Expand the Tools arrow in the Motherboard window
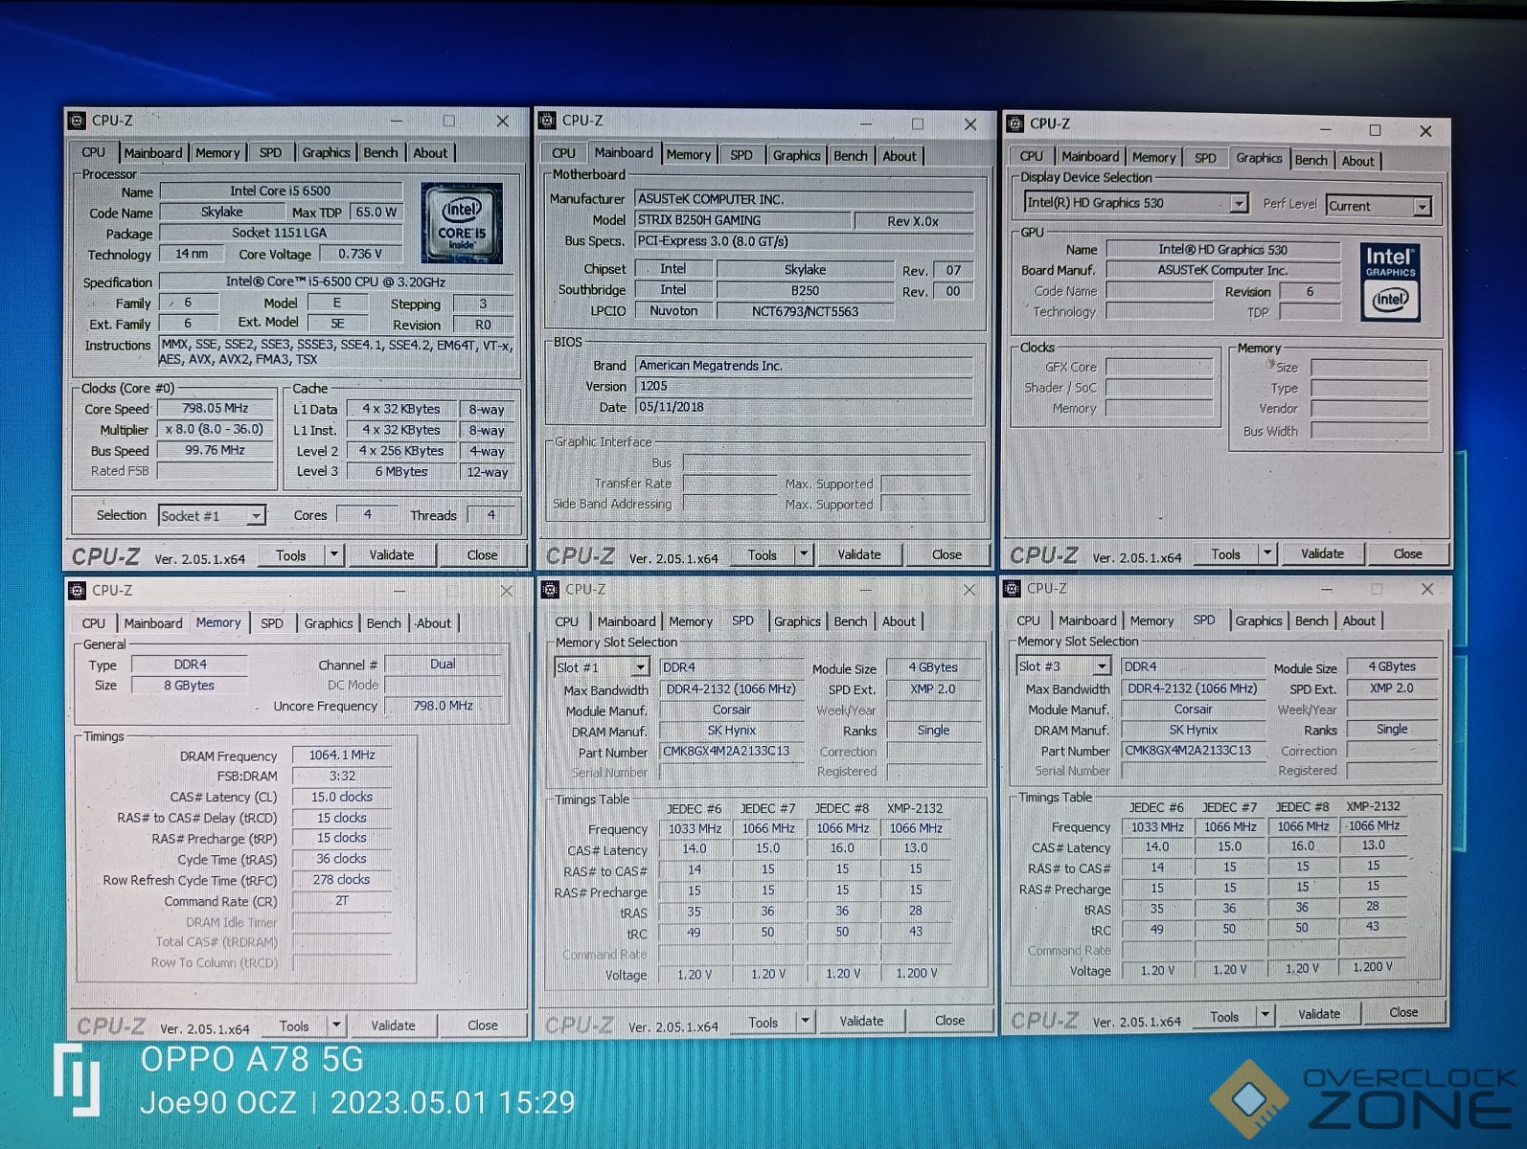1527x1149 pixels. point(804,554)
